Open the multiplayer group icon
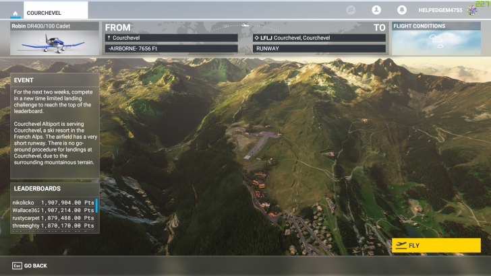 [x=351, y=10]
